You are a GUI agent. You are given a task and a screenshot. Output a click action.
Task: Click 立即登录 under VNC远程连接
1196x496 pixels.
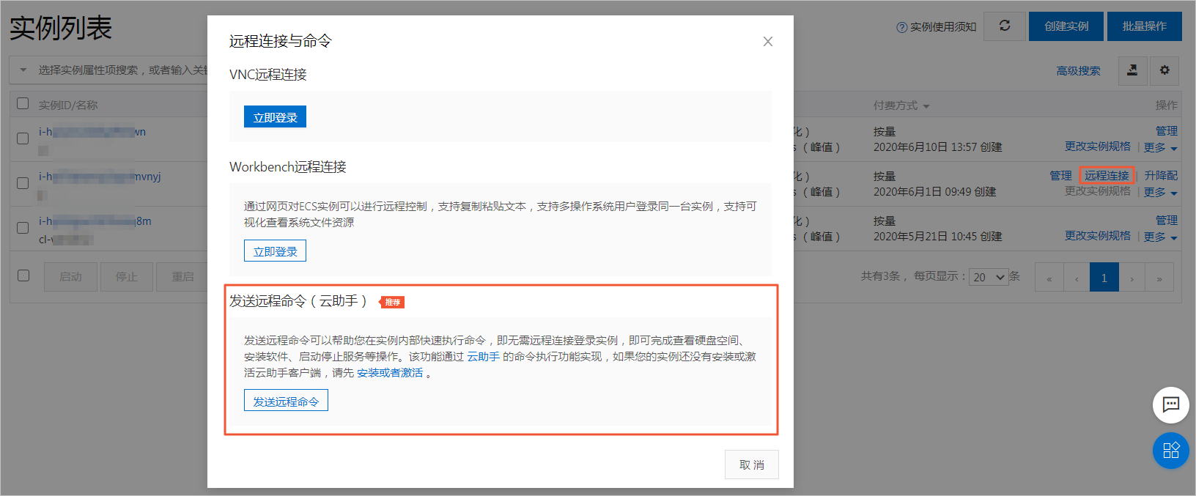coord(275,117)
